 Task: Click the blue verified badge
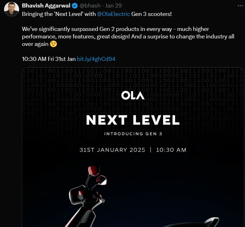(75, 6)
